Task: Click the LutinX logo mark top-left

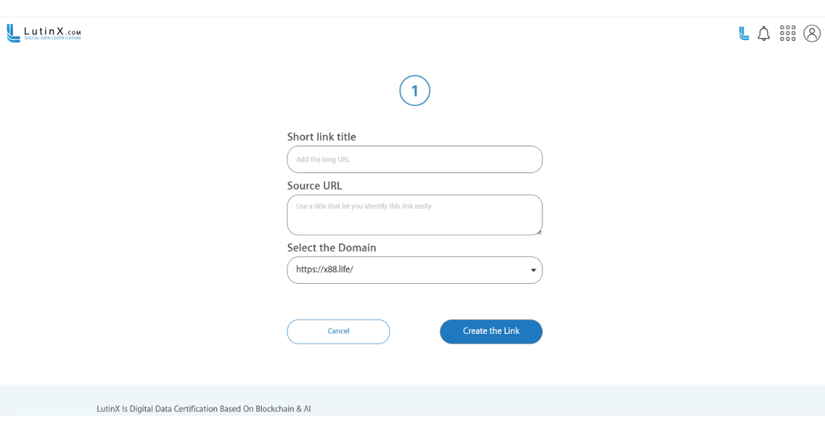Action: (13, 33)
